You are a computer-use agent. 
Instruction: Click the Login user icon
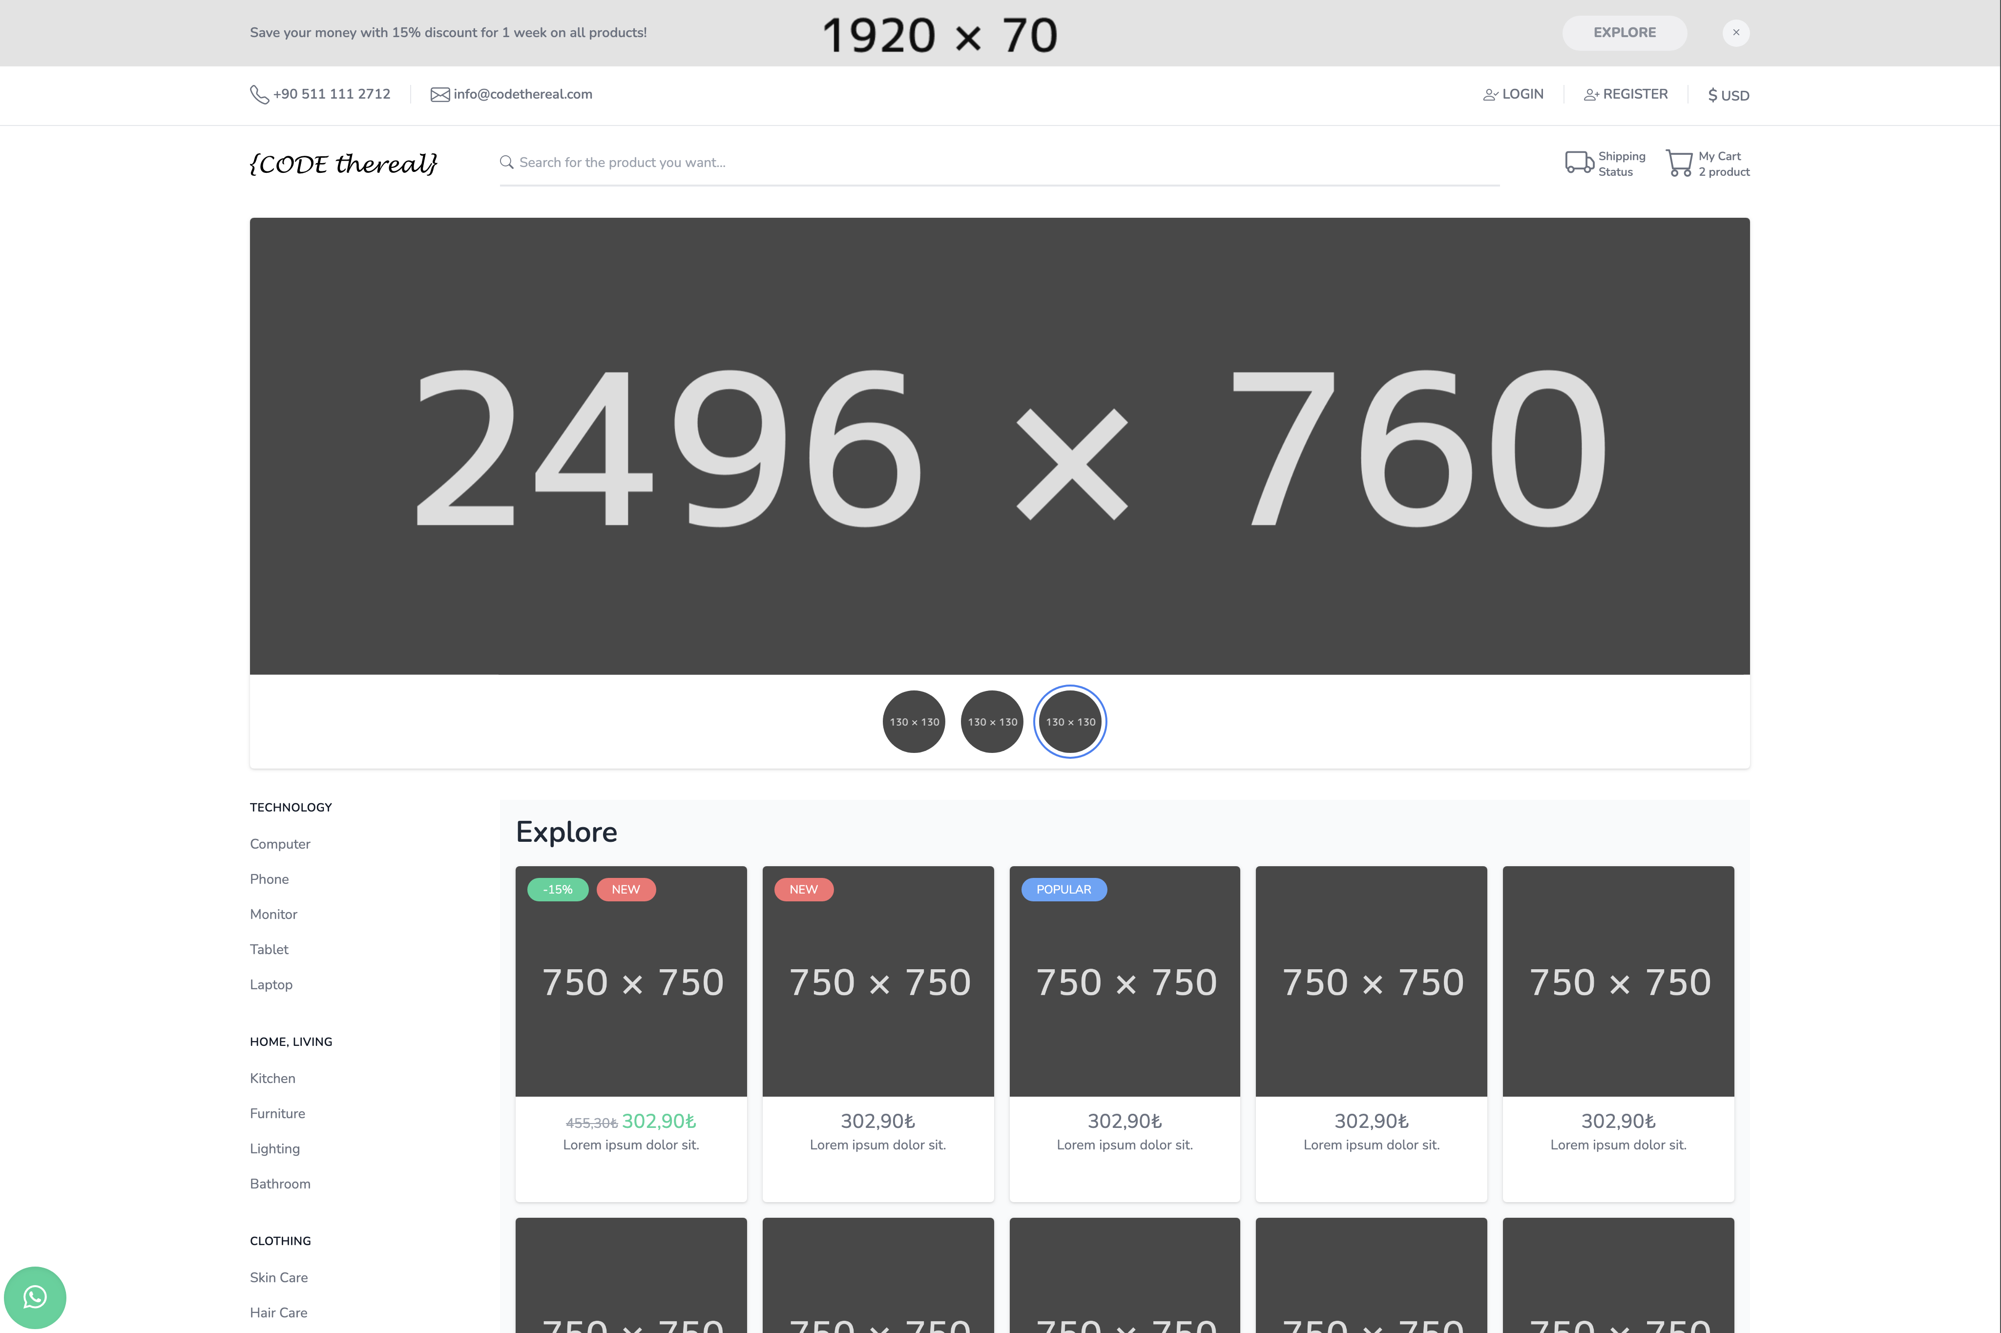(1490, 95)
